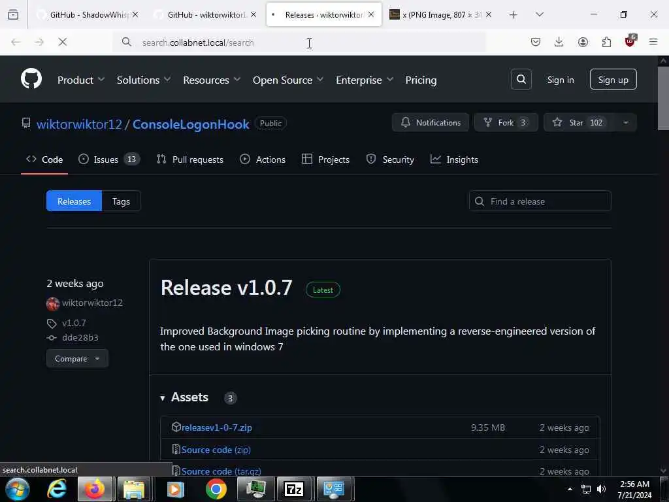The width and height of the screenshot is (669, 502).
Task: Download Source code (zip)
Action: [x=216, y=450]
